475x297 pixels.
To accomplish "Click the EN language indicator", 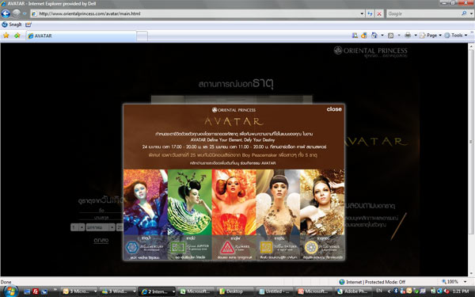I will click(379, 291).
